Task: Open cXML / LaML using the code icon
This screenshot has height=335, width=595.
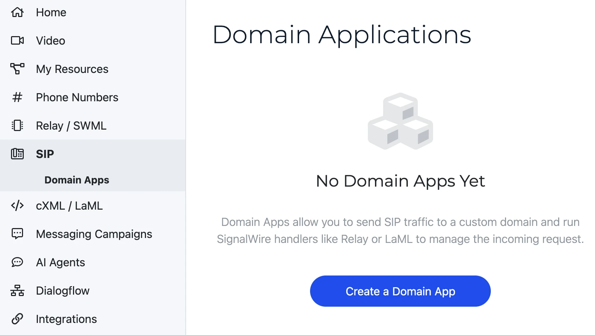Action: (x=17, y=205)
